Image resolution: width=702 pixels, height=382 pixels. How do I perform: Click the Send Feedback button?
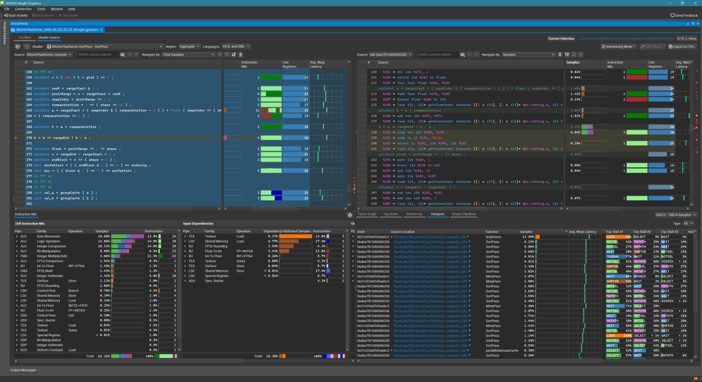click(684, 15)
